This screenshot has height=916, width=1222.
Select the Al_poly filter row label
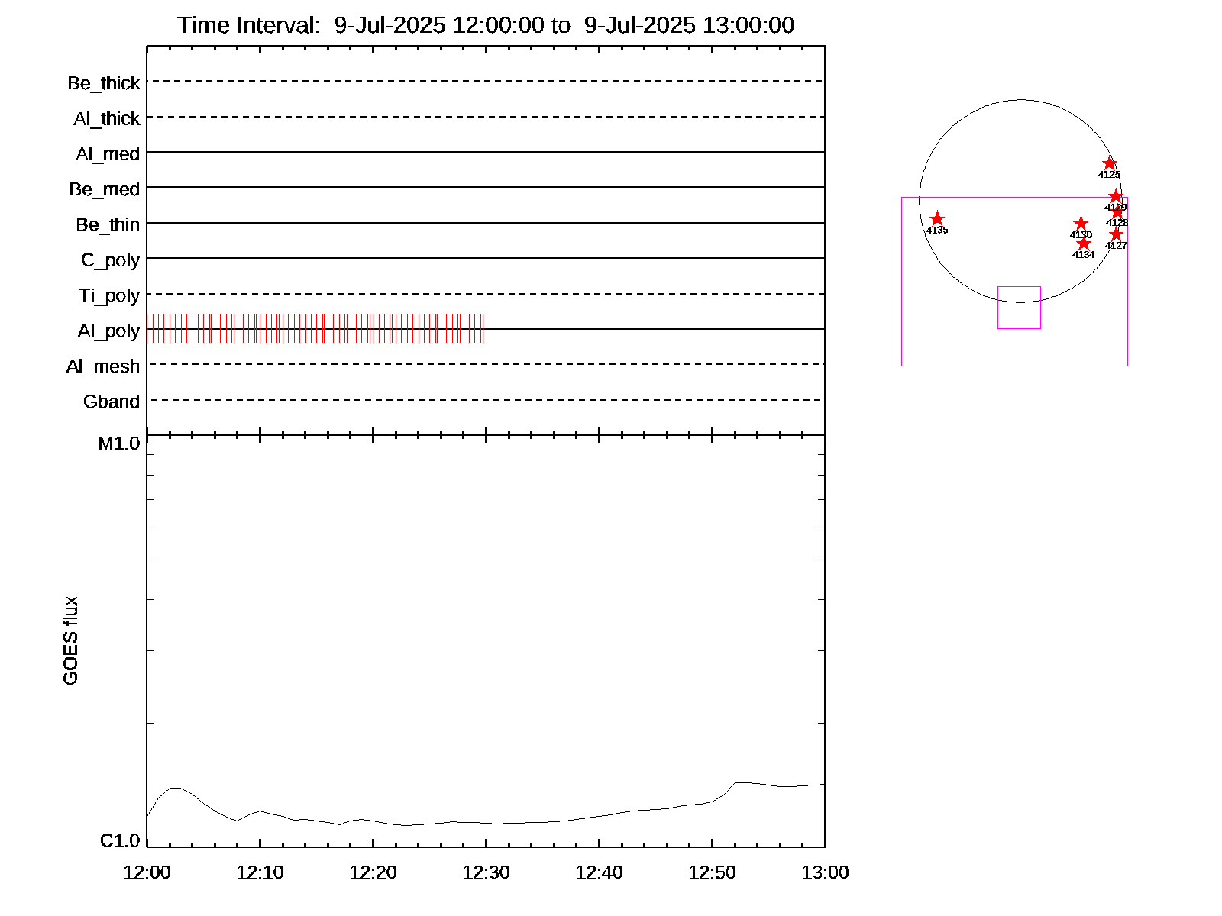point(108,331)
